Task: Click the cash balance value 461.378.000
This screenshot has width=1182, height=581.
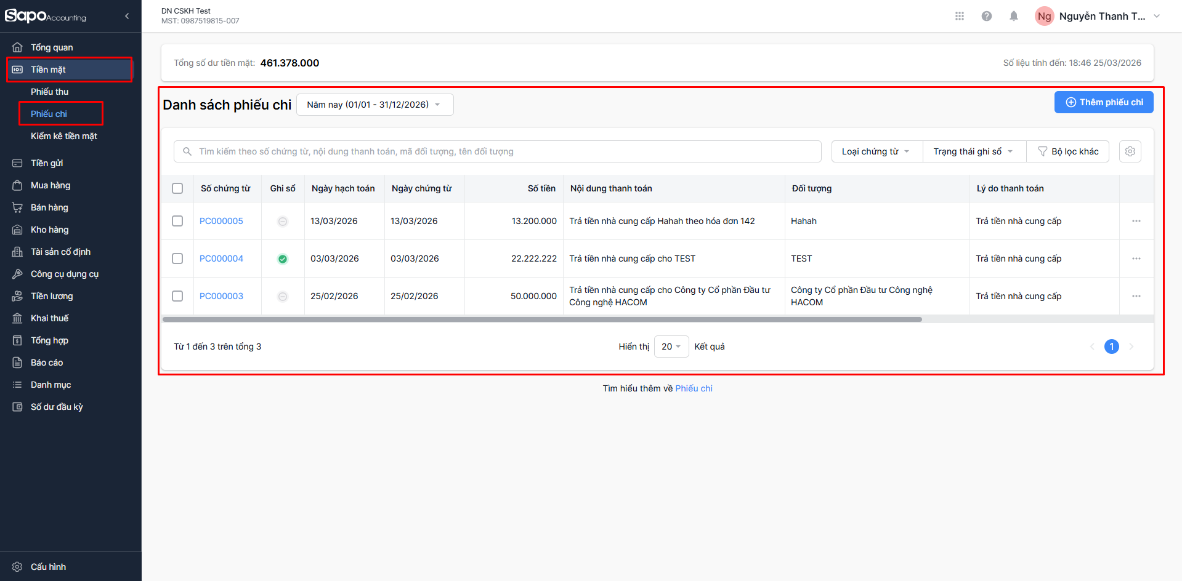Action: click(x=289, y=63)
